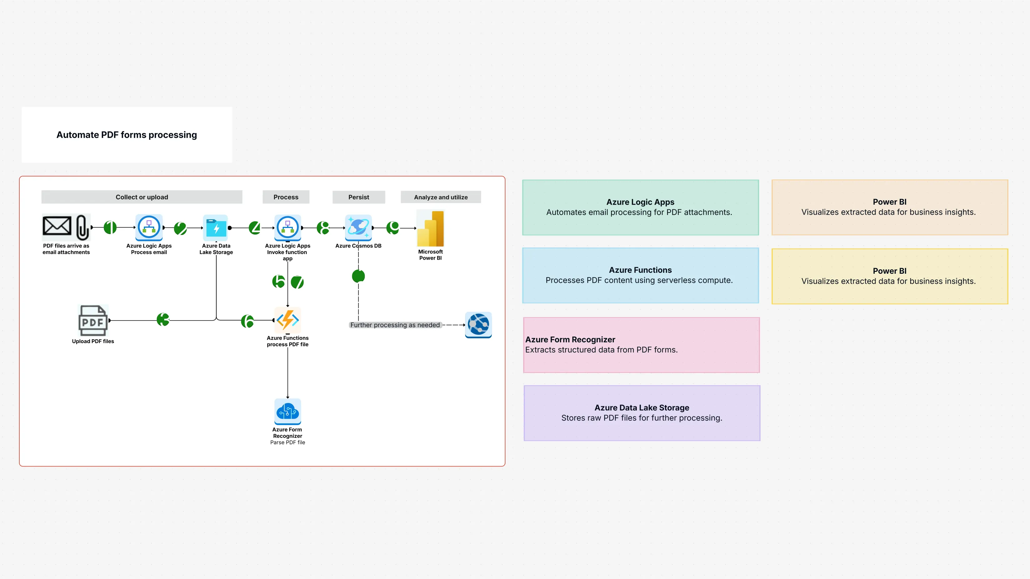
Task: Click the 'Microsoft Power BI' label
Action: [430, 255]
